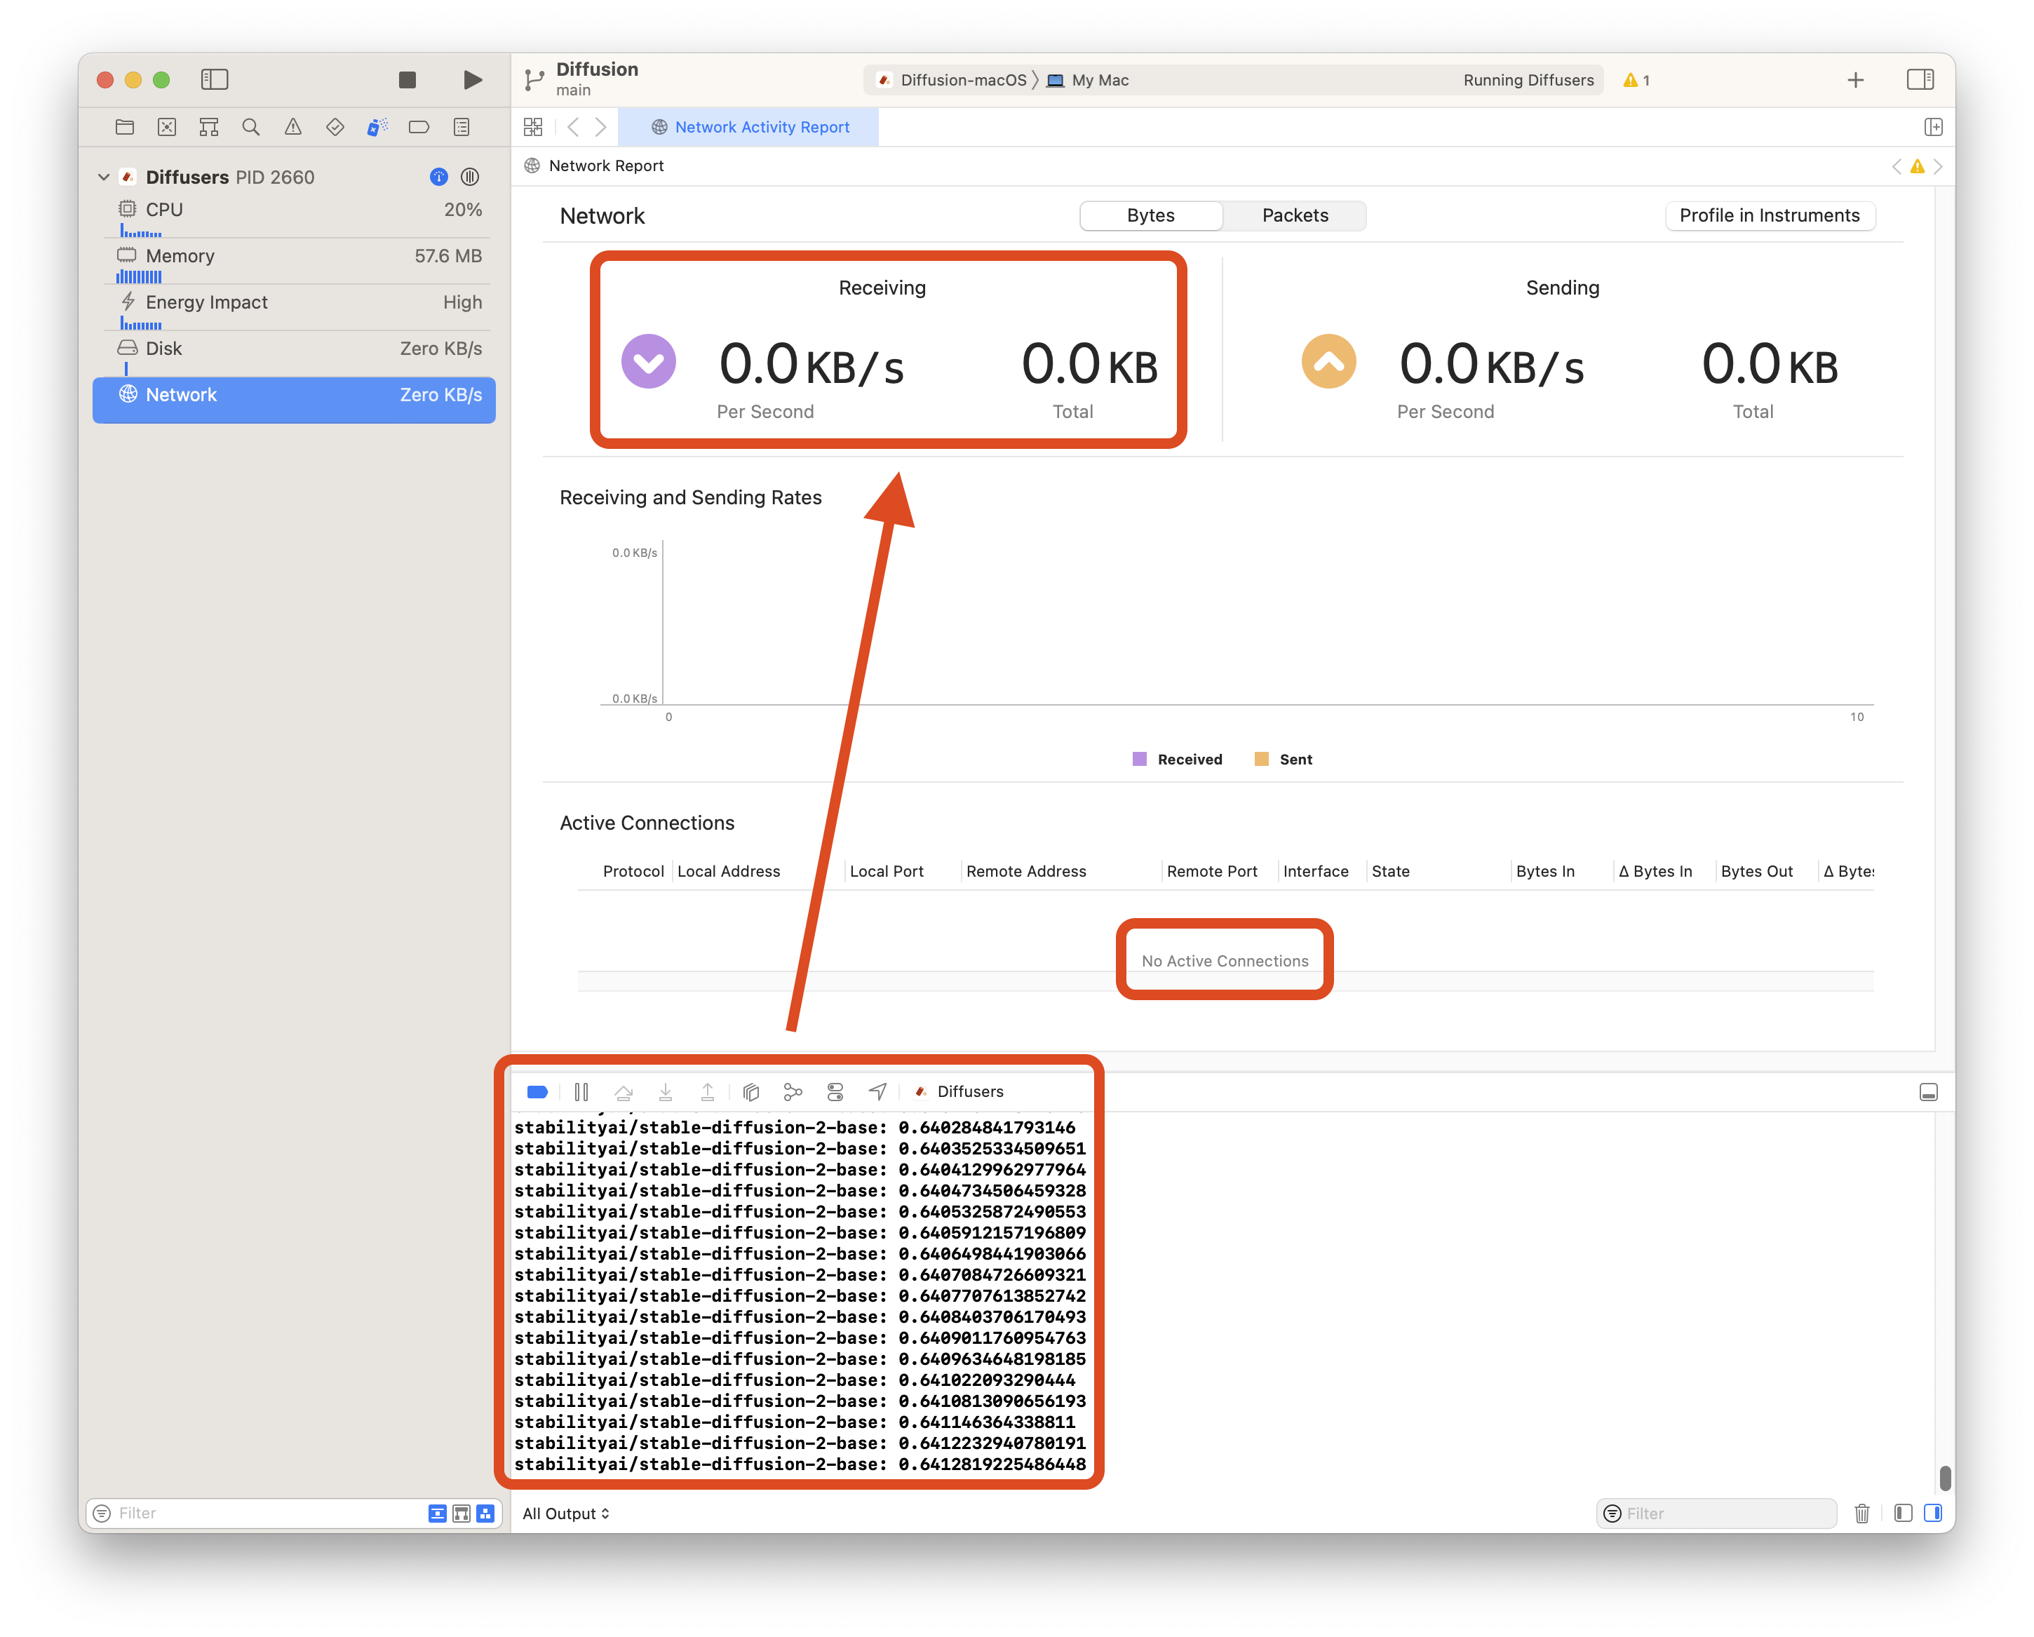Open the Report navigator
Viewport: 2034px width, 1637px height.
coord(462,126)
